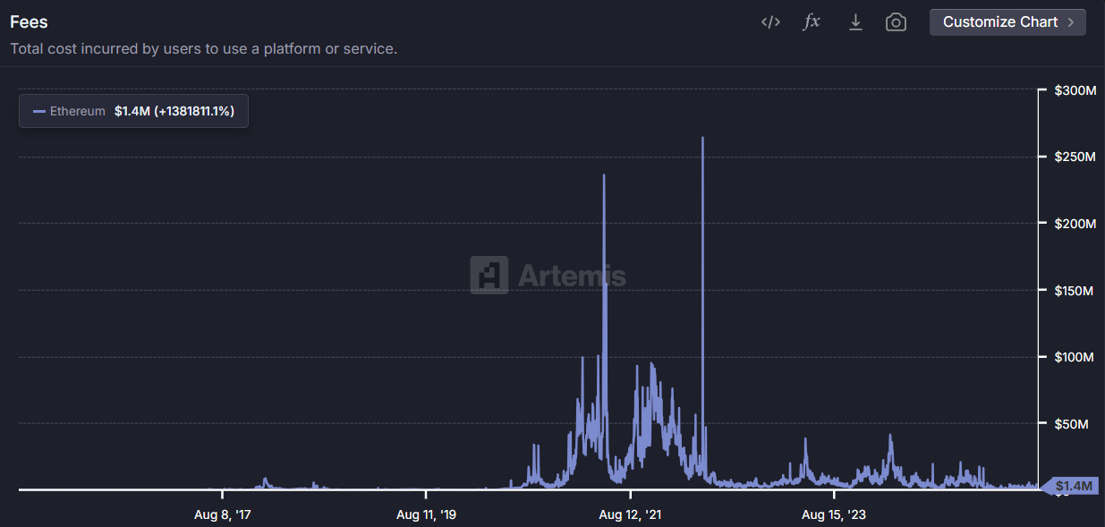
Task: Click the $50M y-axis label
Action: point(1072,423)
